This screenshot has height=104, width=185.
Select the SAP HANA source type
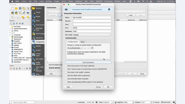(38, 59)
